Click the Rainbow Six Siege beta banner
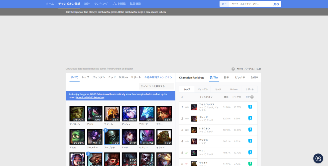 116,12
